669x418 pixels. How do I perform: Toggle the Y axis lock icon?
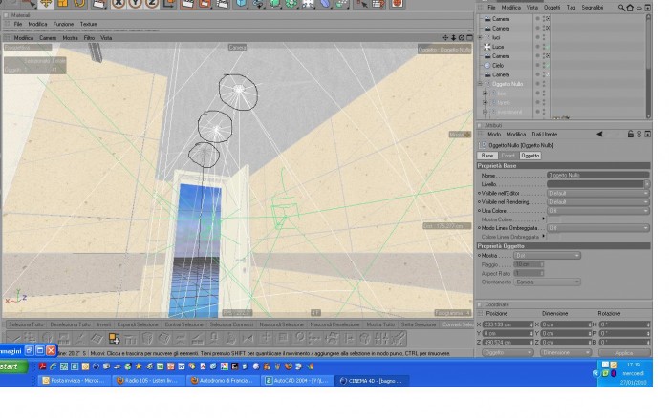(135, 4)
